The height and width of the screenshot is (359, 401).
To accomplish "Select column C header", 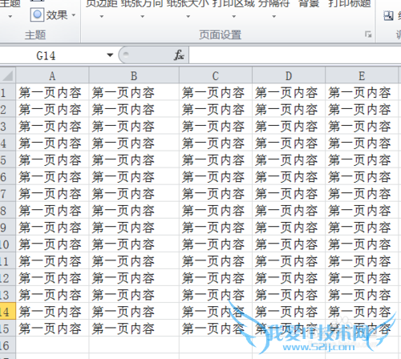I will (216, 76).
